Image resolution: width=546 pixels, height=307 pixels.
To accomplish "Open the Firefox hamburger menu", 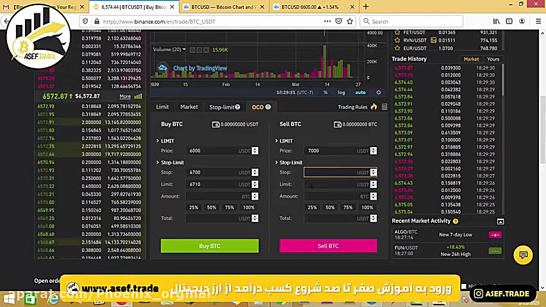I will coord(538,21).
